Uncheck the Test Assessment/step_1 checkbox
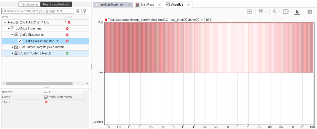The width and height of the screenshot is (317, 129). (20, 41)
